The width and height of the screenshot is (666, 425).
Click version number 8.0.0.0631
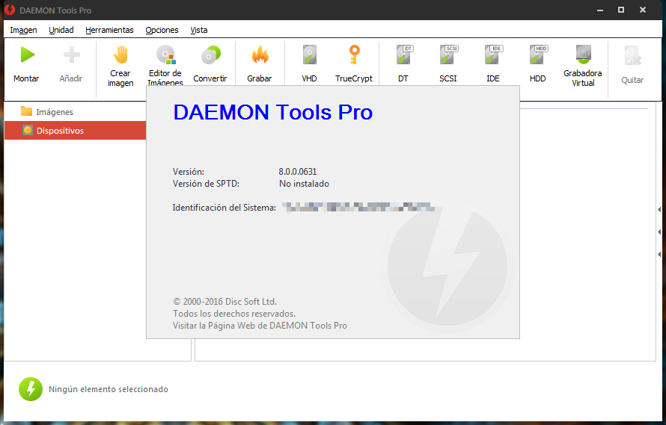click(297, 172)
